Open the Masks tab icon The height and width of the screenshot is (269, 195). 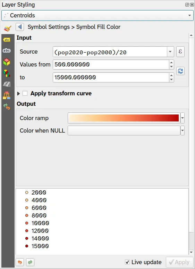(x=7, y=50)
